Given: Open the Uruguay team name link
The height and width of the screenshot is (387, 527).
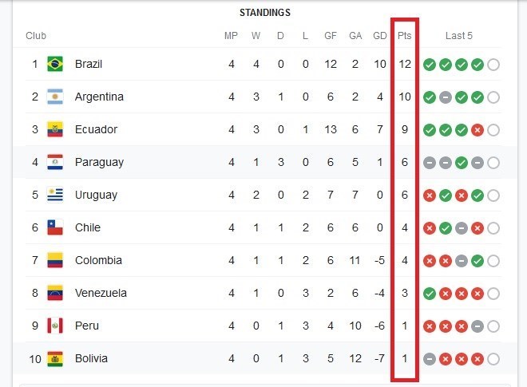Looking at the screenshot, I should click(96, 195).
